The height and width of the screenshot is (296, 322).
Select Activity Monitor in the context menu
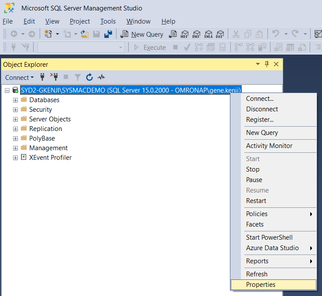[274, 146]
